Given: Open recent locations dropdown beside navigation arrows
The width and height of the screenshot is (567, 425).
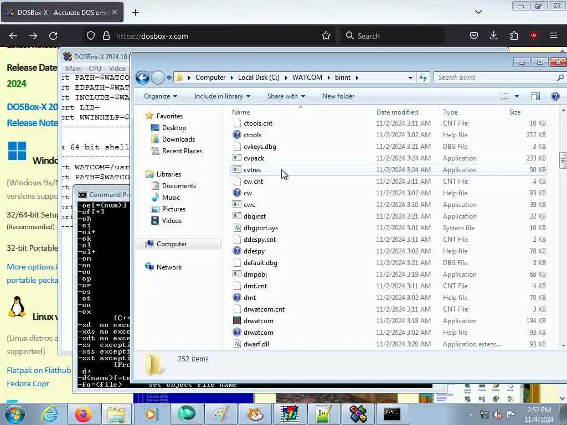Looking at the screenshot, I should coord(169,77).
